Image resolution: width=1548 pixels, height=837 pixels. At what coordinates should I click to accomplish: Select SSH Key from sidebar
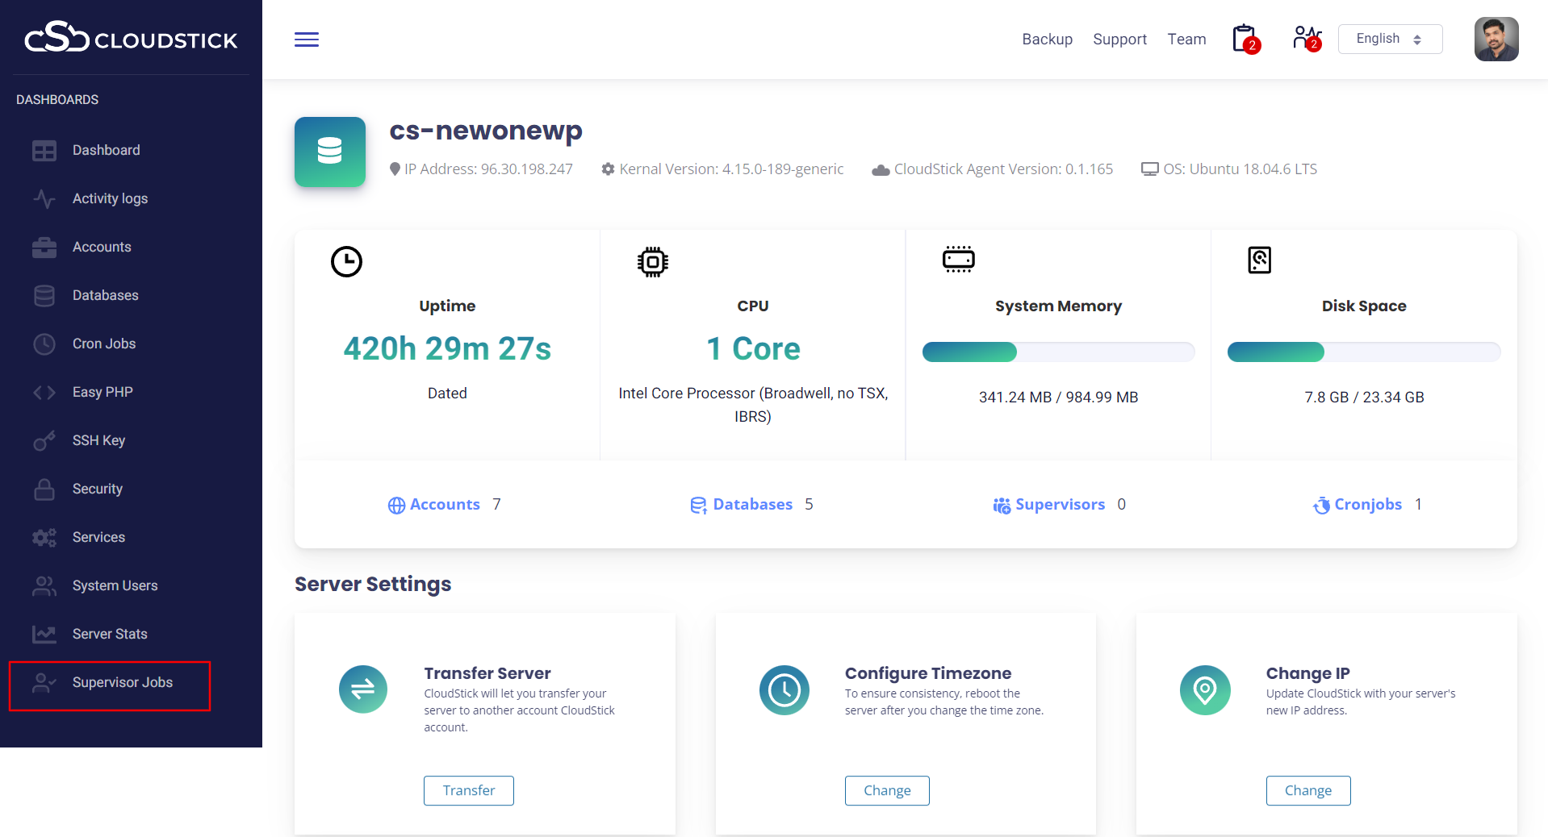pos(98,440)
